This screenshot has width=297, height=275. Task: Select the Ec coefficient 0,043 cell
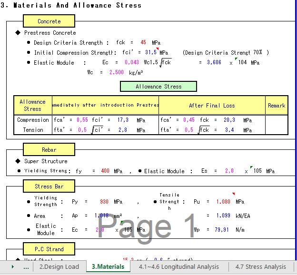tap(131, 63)
